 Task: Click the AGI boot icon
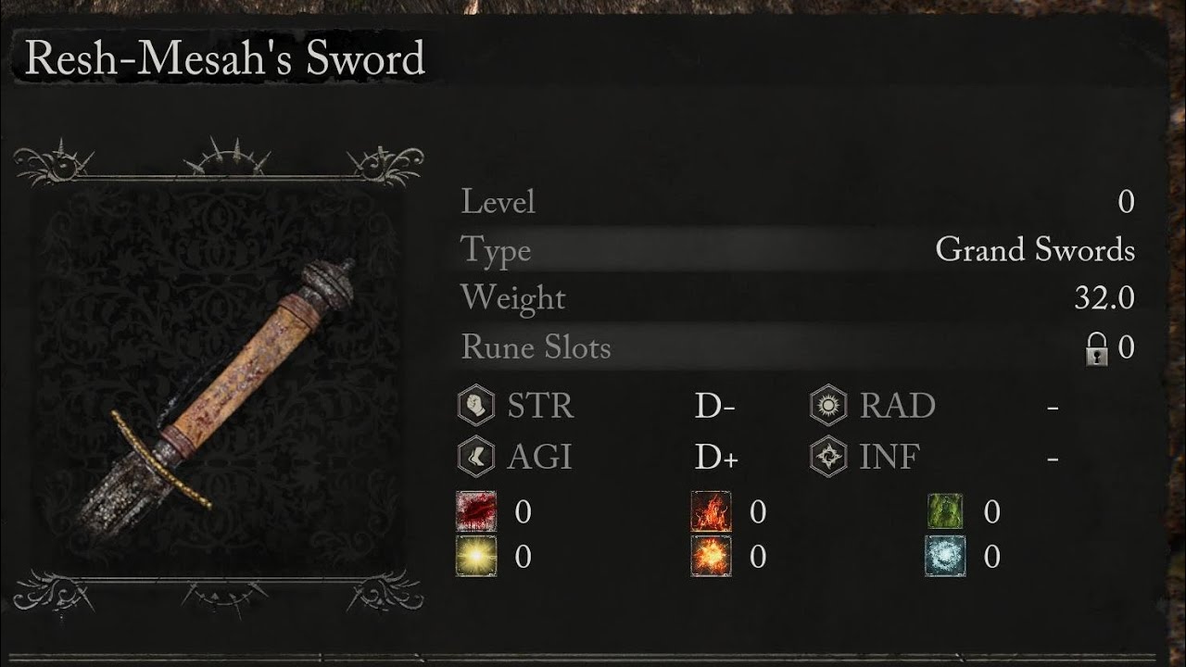[x=476, y=456]
